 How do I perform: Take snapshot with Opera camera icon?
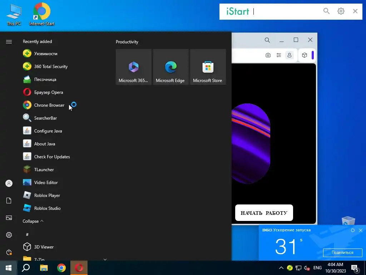(x=268, y=55)
